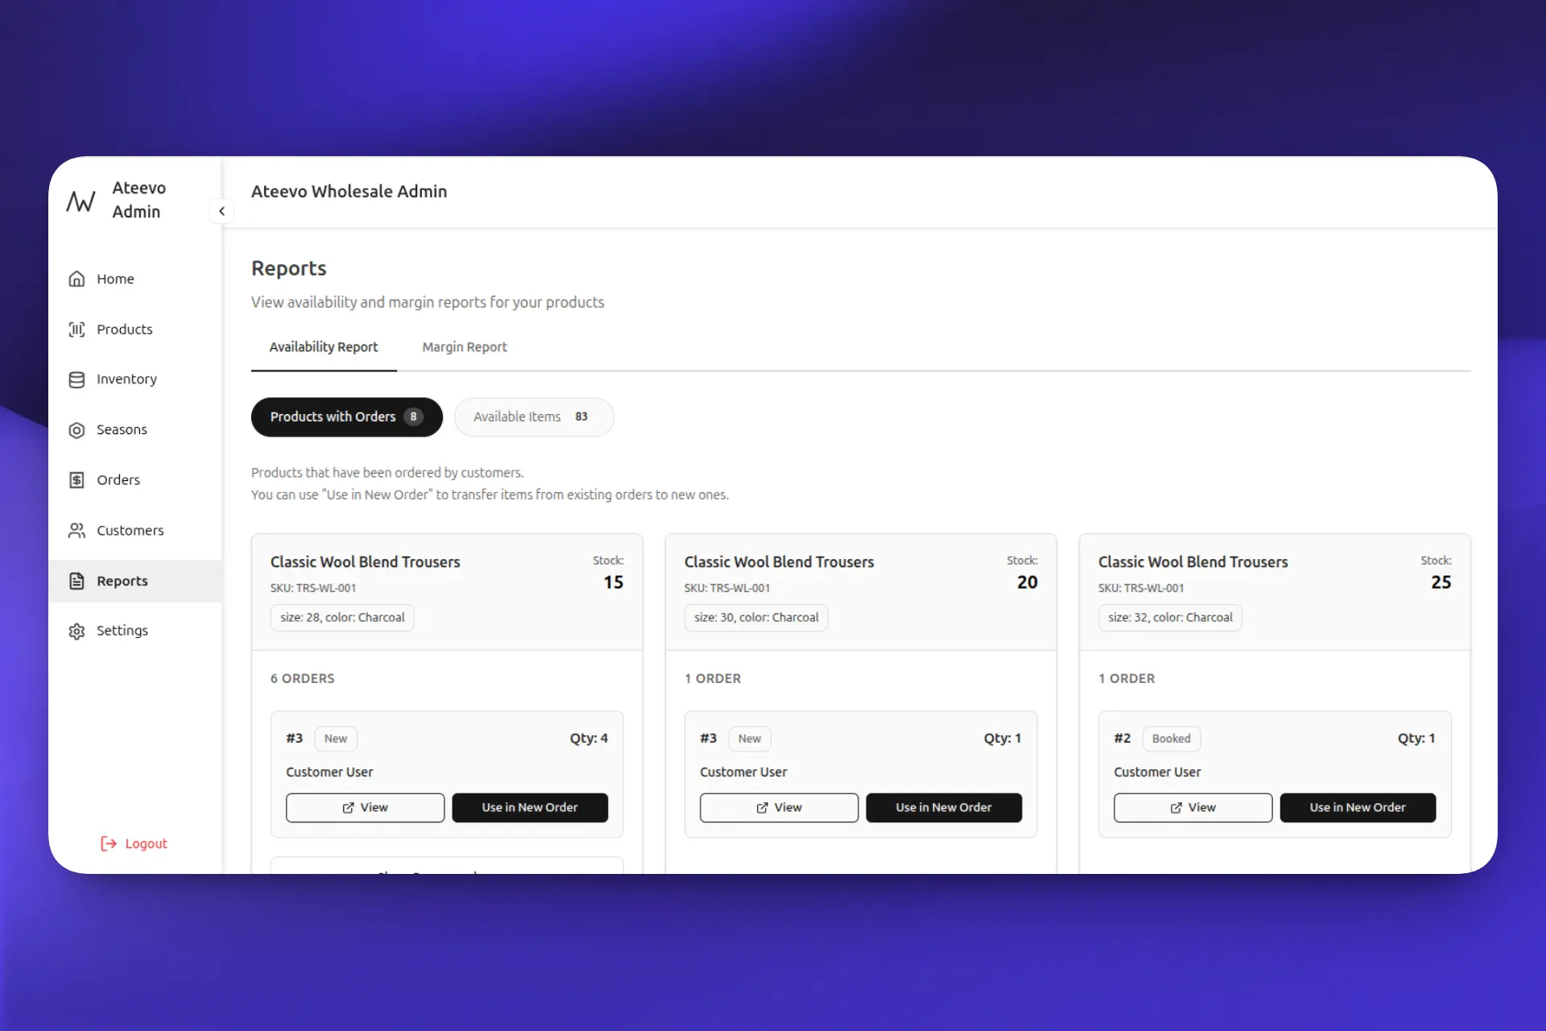Use booked order #2 in new order

click(1358, 808)
